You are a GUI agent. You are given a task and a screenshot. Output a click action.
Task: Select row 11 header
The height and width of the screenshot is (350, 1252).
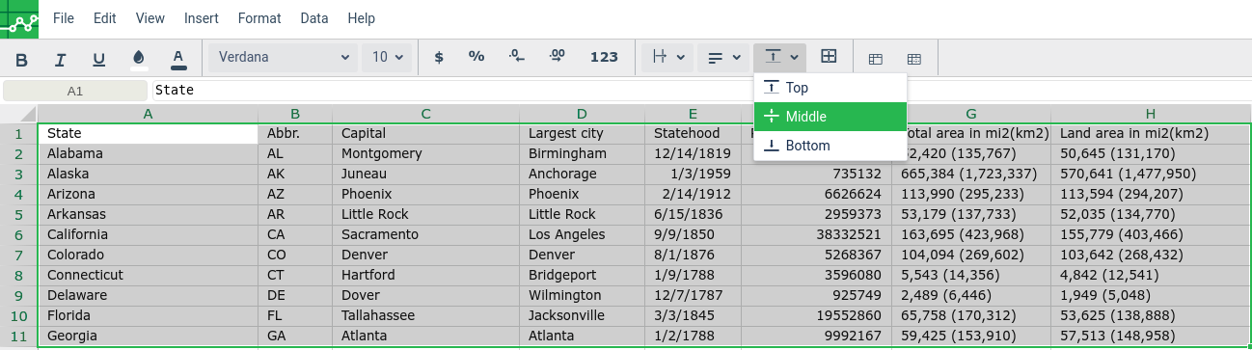click(18, 336)
